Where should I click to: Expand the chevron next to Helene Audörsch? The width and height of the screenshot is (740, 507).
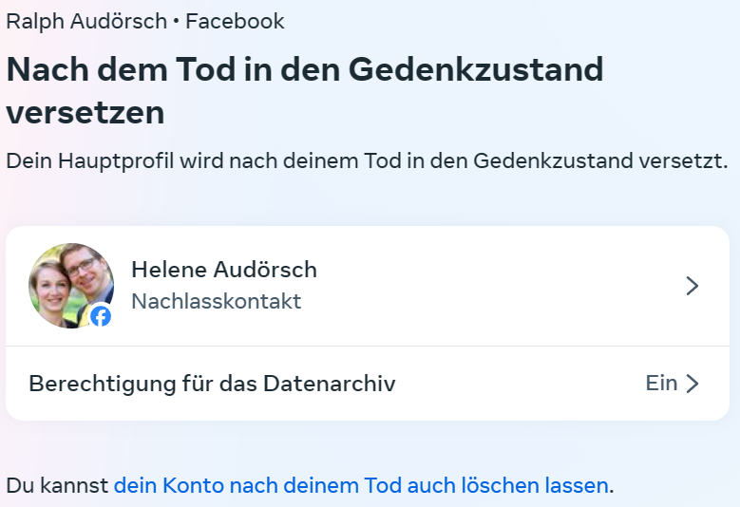693,286
